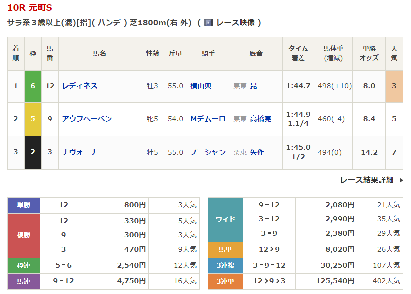
Task: Select the 単勝 payout label
Action: pyautogui.click(x=23, y=205)
